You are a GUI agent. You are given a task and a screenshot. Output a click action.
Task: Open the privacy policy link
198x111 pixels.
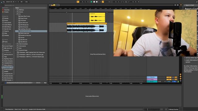188,70
